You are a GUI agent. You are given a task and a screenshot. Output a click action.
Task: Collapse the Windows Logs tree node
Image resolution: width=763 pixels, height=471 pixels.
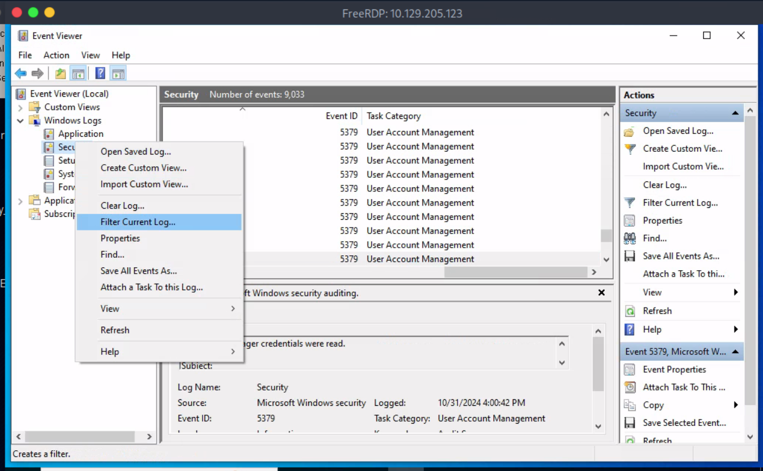20,121
